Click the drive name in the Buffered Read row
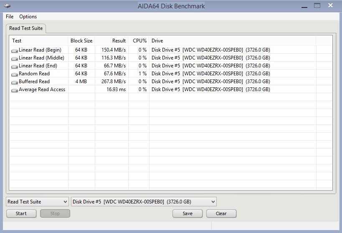Image resolution: width=342 pixels, height=233 pixels. click(211, 82)
